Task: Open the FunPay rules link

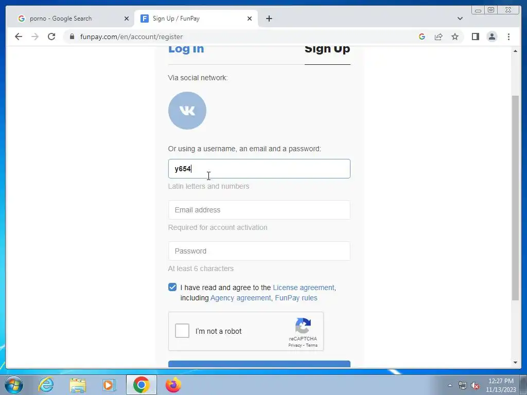Action: [296, 298]
